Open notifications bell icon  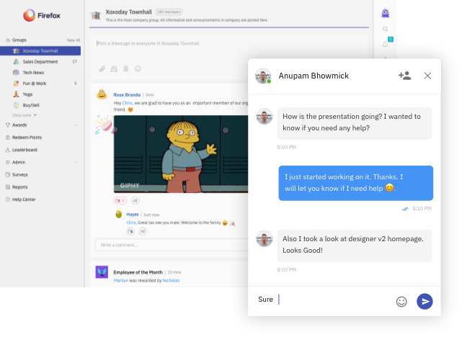[x=386, y=44]
